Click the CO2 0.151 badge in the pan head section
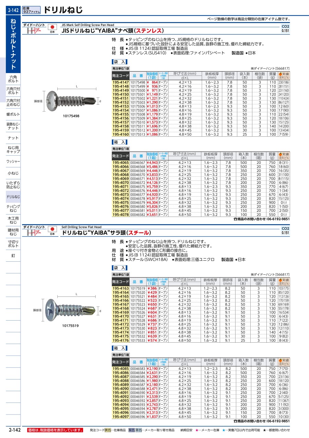The width and height of the screenshot is (309, 438). tap(285, 28)
